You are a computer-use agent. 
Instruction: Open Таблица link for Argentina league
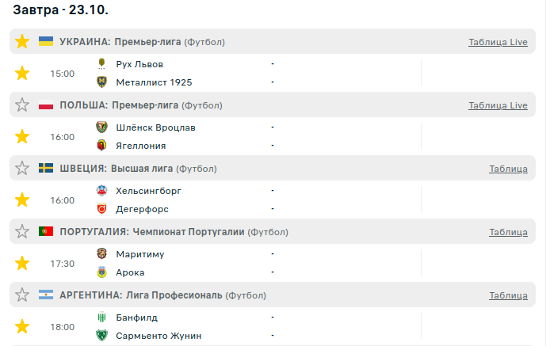(508, 295)
